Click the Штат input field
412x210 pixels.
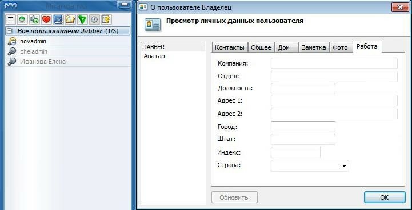(x=303, y=139)
